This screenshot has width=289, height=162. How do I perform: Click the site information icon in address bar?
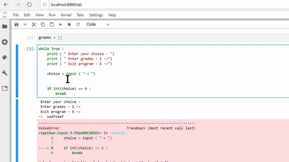coord(45,4)
